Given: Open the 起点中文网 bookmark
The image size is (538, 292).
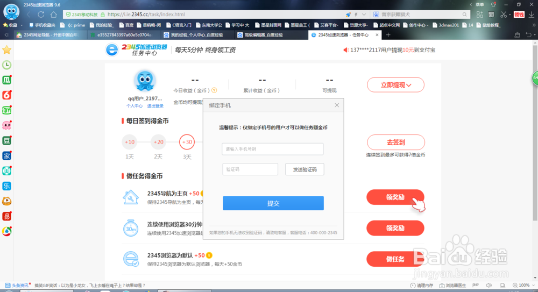Looking at the screenshot, I should pyautogui.click(x=386, y=25).
